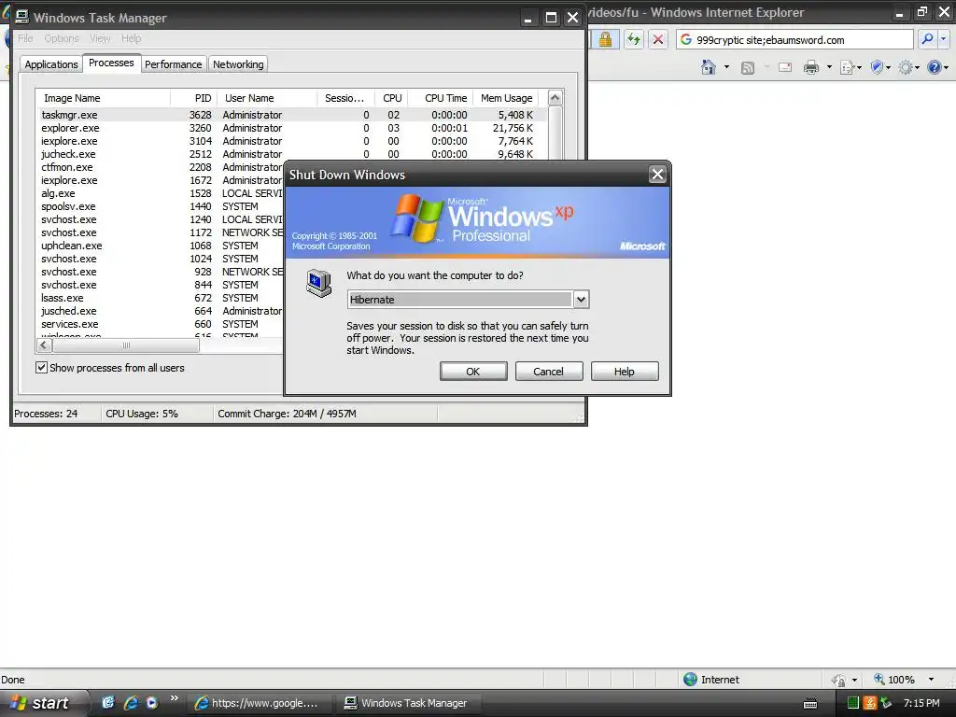Click the Show Desktop quick launch icon
The height and width of the screenshot is (717, 956).
point(108,702)
